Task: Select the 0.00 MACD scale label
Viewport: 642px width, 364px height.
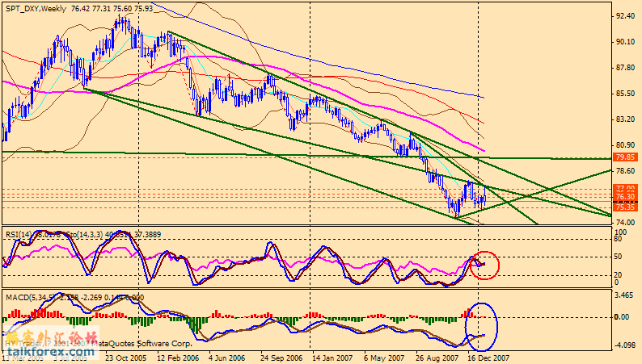Action: click(x=623, y=317)
